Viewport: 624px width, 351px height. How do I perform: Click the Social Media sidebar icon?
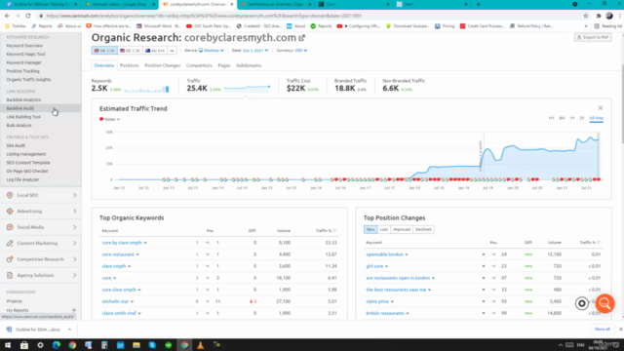click(10, 227)
